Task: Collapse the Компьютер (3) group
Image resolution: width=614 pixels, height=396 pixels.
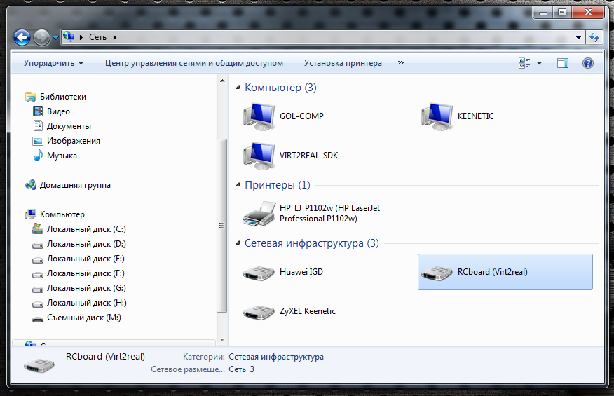Action: coord(238,88)
